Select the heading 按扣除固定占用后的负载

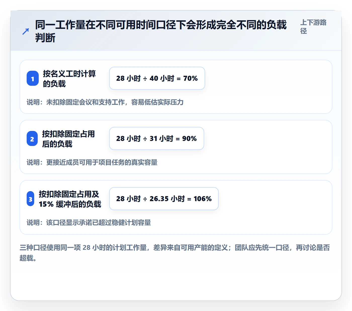[x=68, y=139]
